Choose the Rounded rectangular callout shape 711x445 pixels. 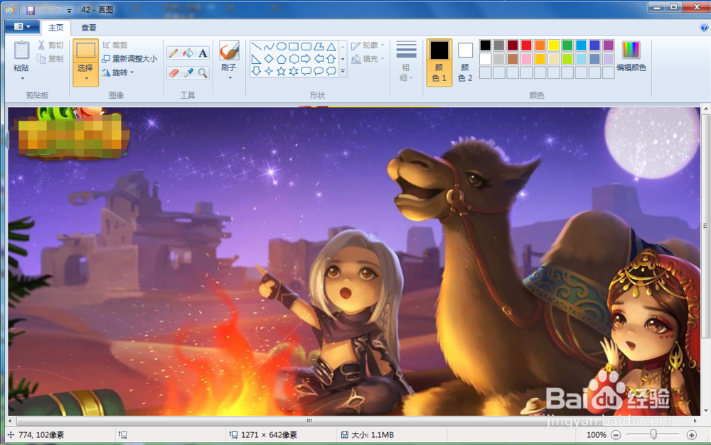tap(306, 71)
